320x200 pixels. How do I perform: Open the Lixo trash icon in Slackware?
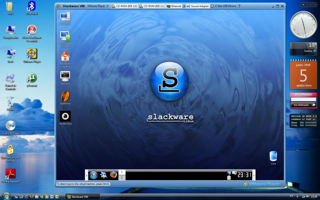pyautogui.click(x=273, y=158)
